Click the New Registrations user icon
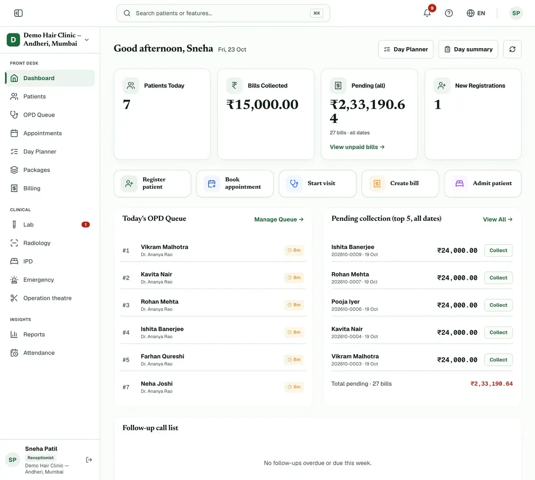Screen dimensions: 535x480 [442, 85]
